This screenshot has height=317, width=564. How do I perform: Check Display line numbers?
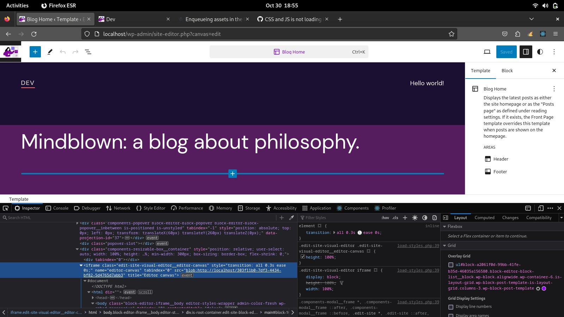[451, 307]
